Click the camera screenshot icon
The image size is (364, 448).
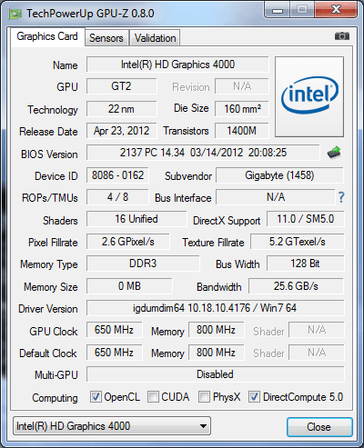pos(342,36)
